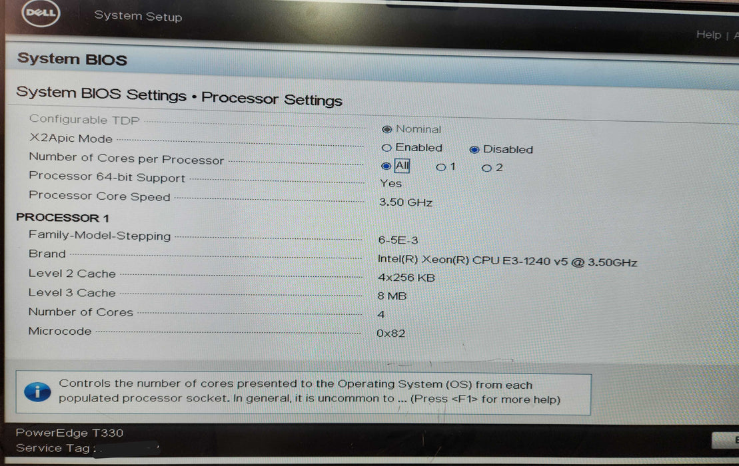The width and height of the screenshot is (739, 466).
Task: Select Number of Cores per Processor label
Action: (x=127, y=158)
